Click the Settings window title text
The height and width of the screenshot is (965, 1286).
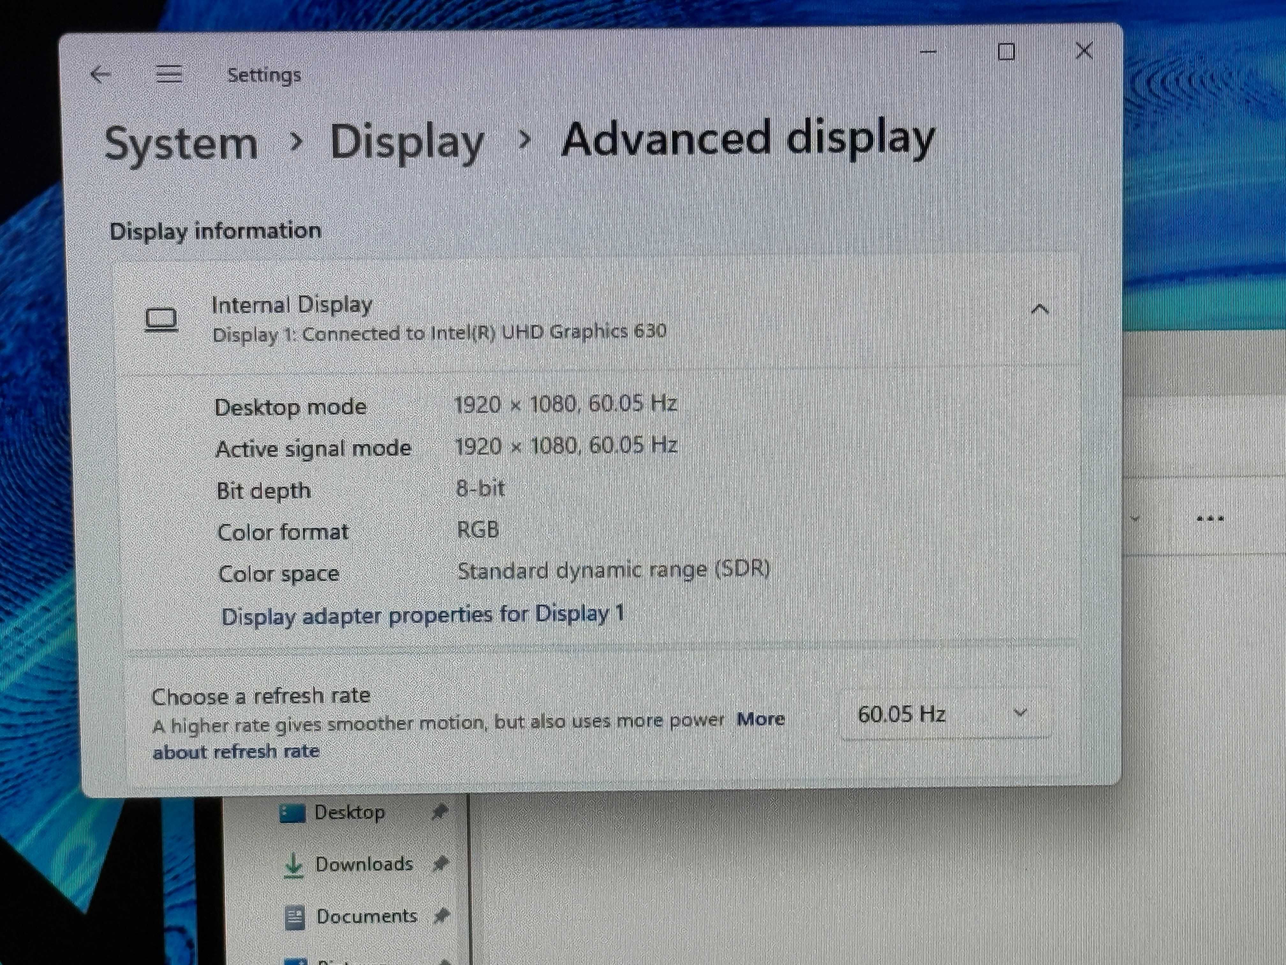[x=264, y=75]
